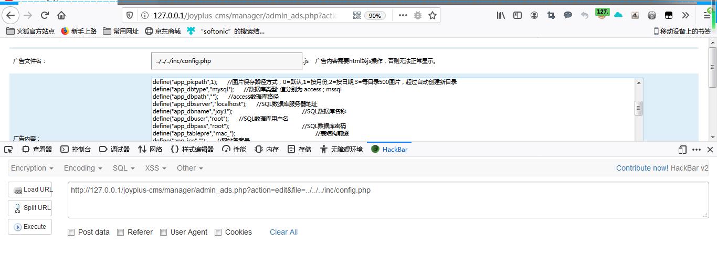Expand the Encryption dropdown in HackBar
717x274 pixels.
32,168
